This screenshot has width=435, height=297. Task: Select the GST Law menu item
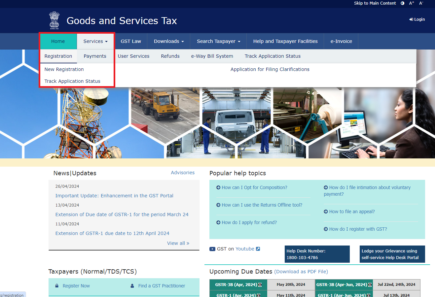(x=131, y=41)
